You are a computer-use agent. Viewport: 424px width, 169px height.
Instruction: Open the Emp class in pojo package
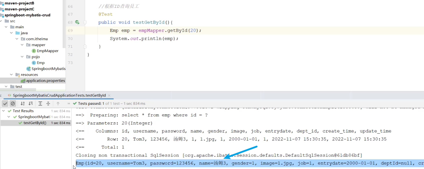(x=40, y=63)
